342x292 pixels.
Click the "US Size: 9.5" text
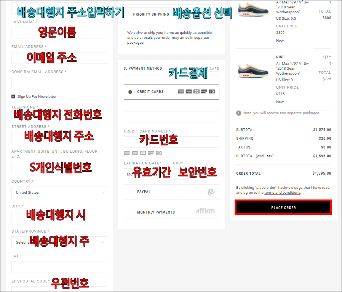tap(286, 19)
